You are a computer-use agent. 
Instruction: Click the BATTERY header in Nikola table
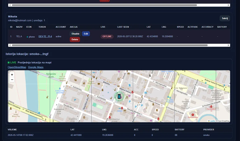click(222, 27)
